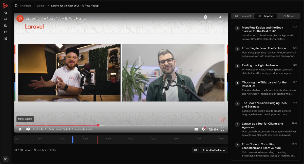304x164 pixels.
Task: Click the number 5 chapter badge
Action: (237, 104)
